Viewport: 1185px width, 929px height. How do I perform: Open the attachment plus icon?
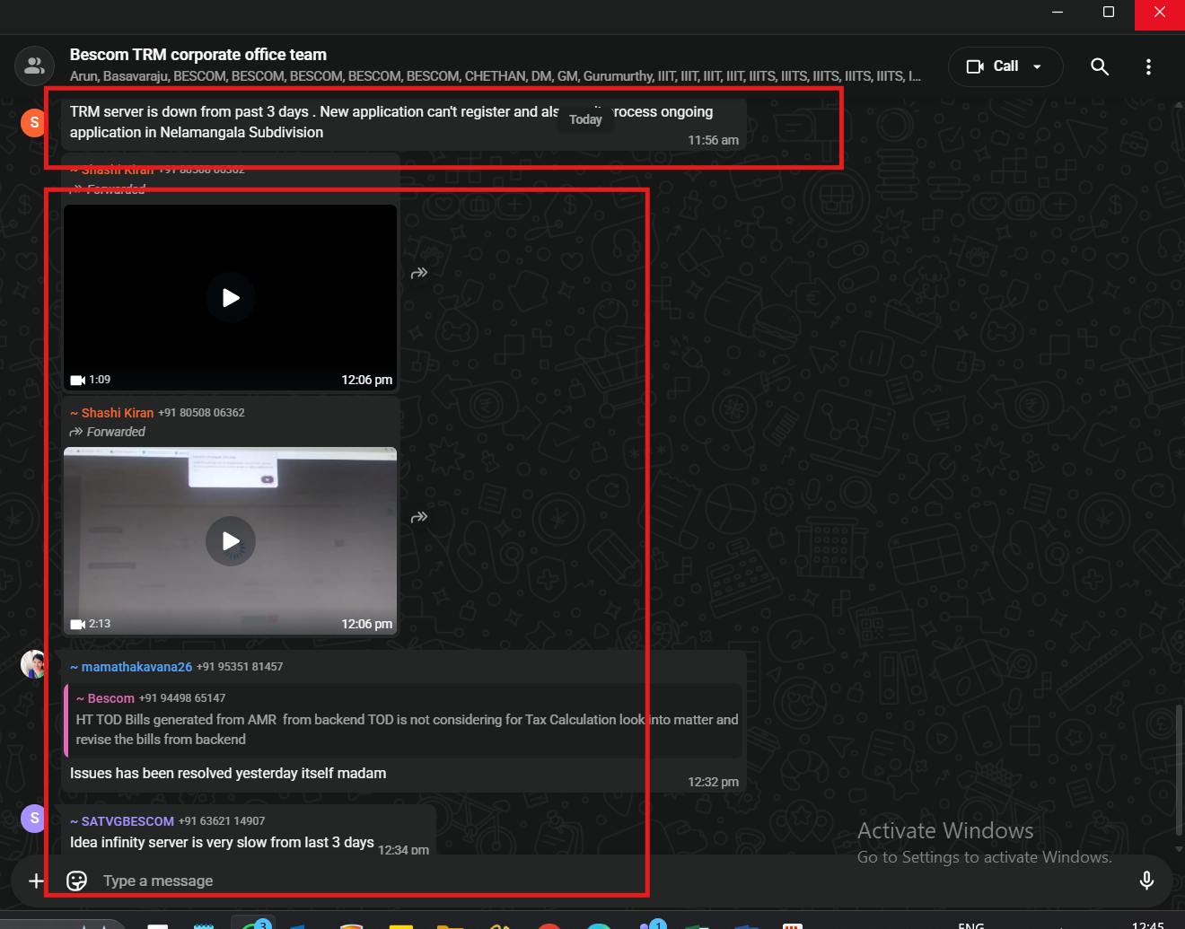pyautogui.click(x=36, y=881)
